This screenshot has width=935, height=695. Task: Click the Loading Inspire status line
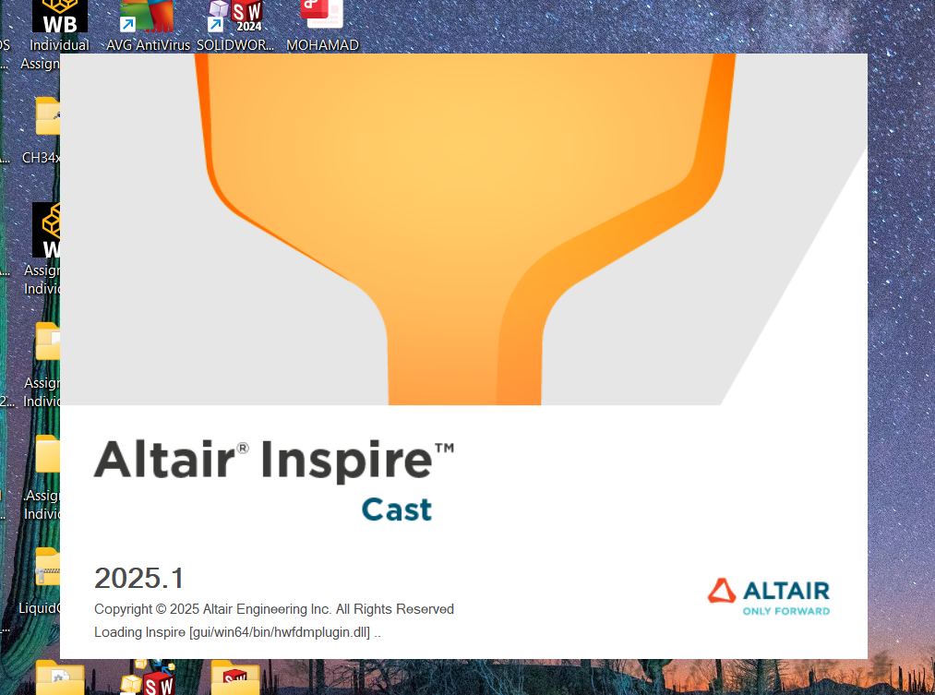(237, 632)
